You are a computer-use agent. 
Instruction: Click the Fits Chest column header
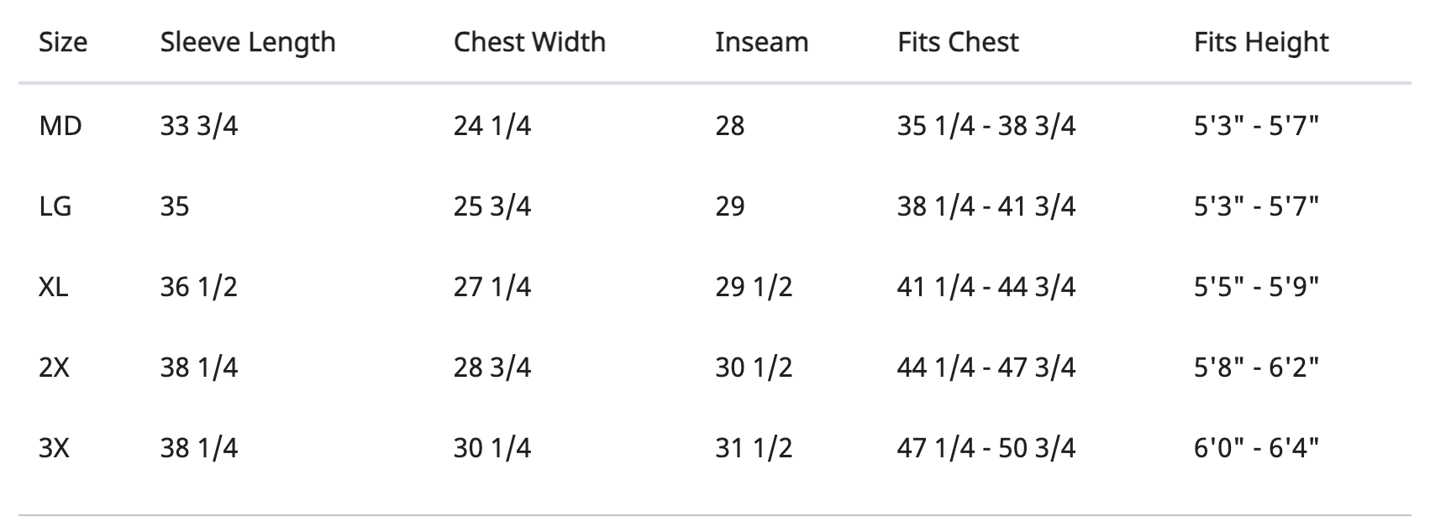tap(958, 42)
